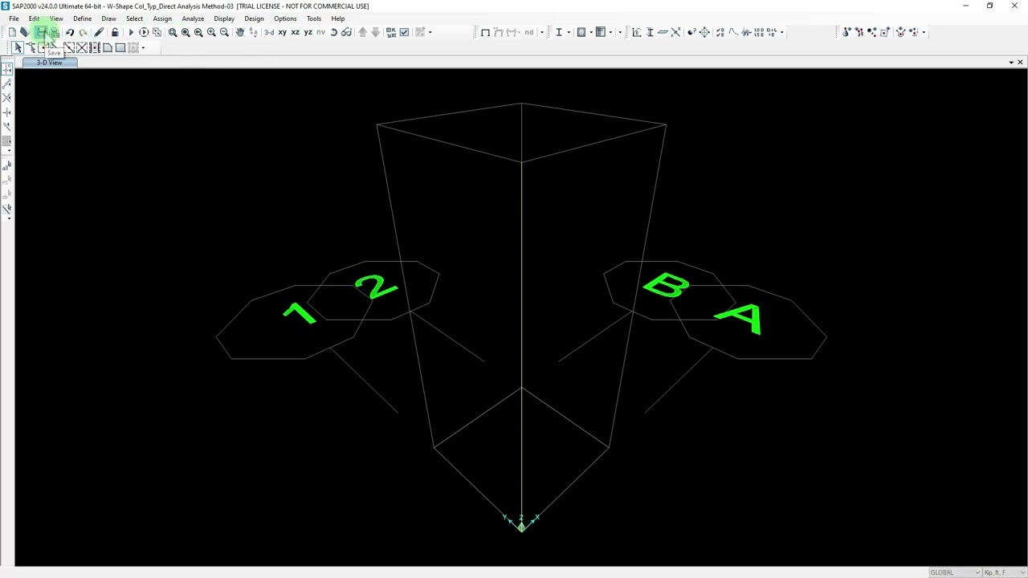Screen dimensions: 1028x578
Task: Open the File menu
Action: [14, 18]
